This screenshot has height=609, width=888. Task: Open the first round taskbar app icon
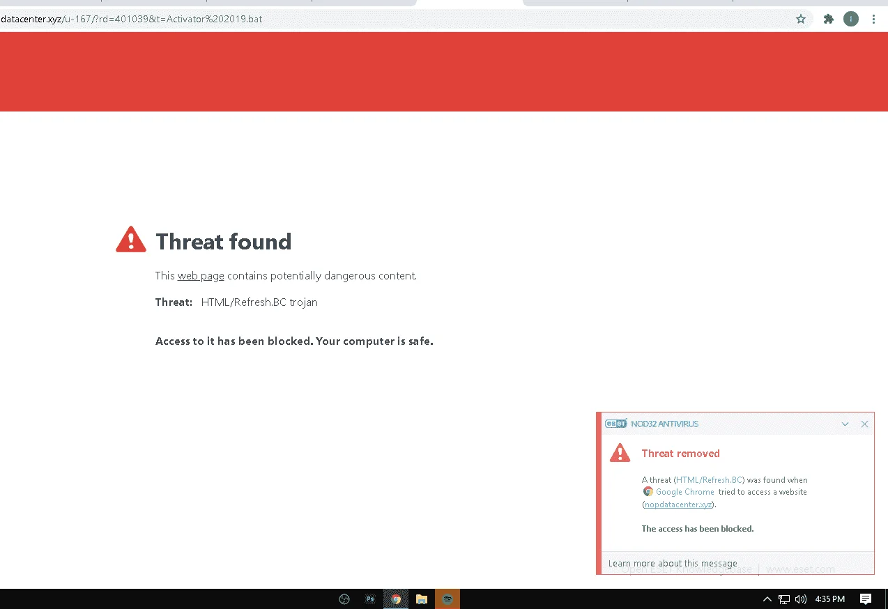pyautogui.click(x=344, y=599)
